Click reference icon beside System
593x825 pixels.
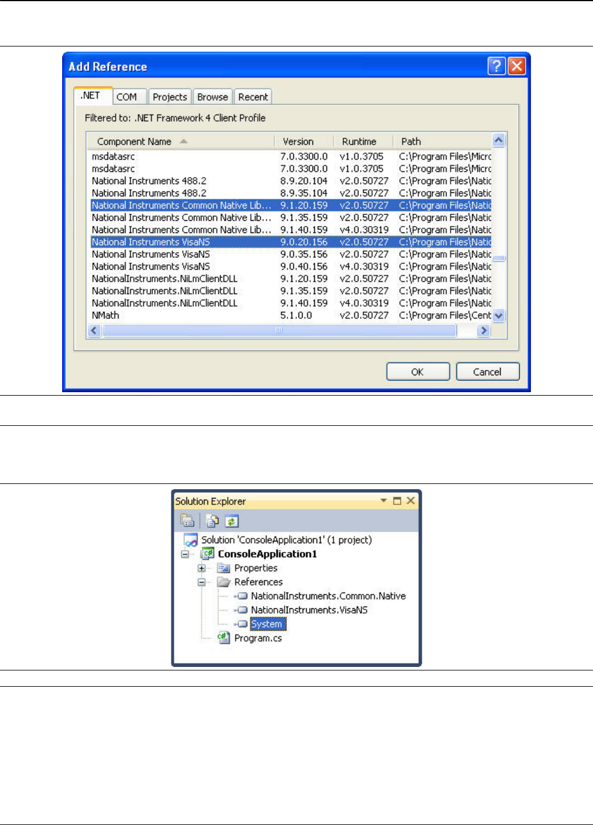tap(241, 624)
